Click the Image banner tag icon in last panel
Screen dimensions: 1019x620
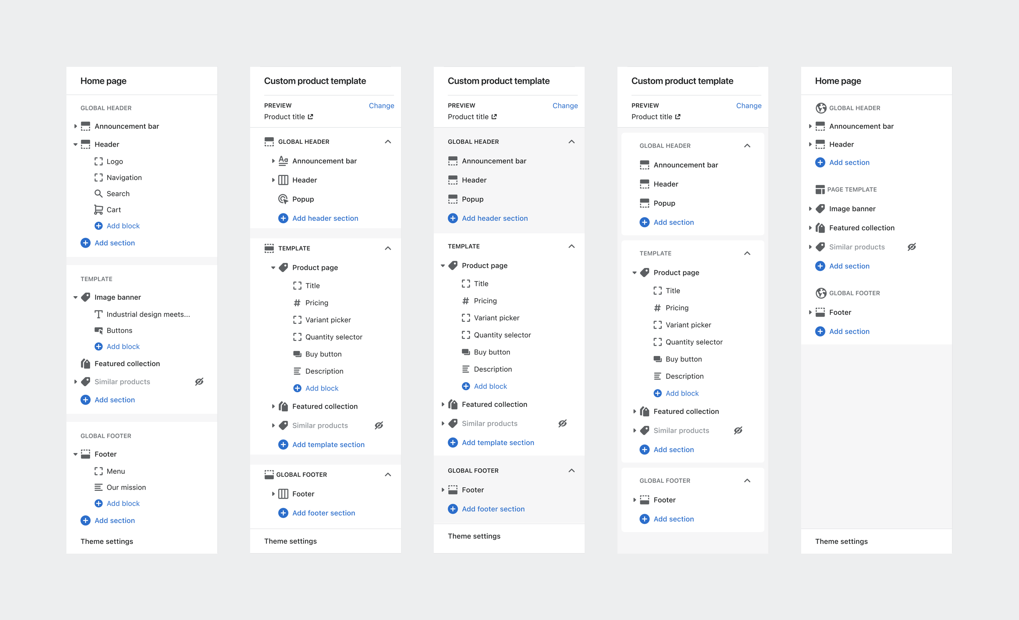(820, 209)
